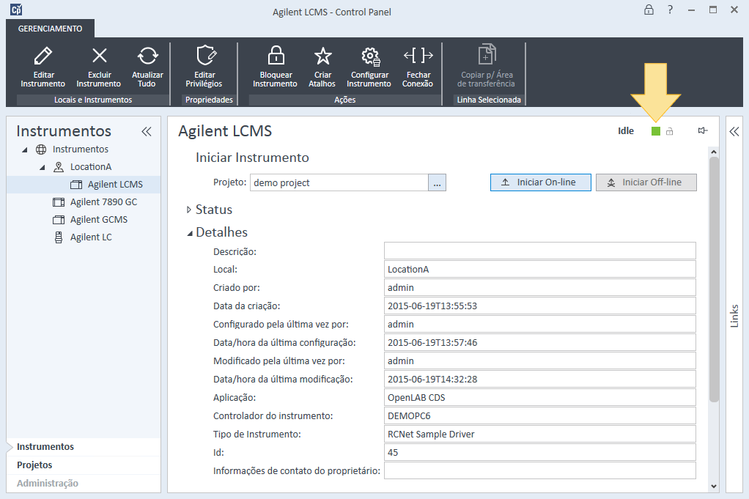
Task: Select Agilent LCMS in the tree
Action: coord(115,185)
